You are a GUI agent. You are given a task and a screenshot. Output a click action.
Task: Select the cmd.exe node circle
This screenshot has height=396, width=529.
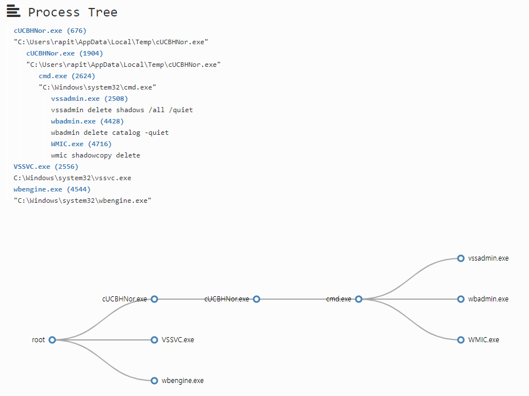point(359,299)
